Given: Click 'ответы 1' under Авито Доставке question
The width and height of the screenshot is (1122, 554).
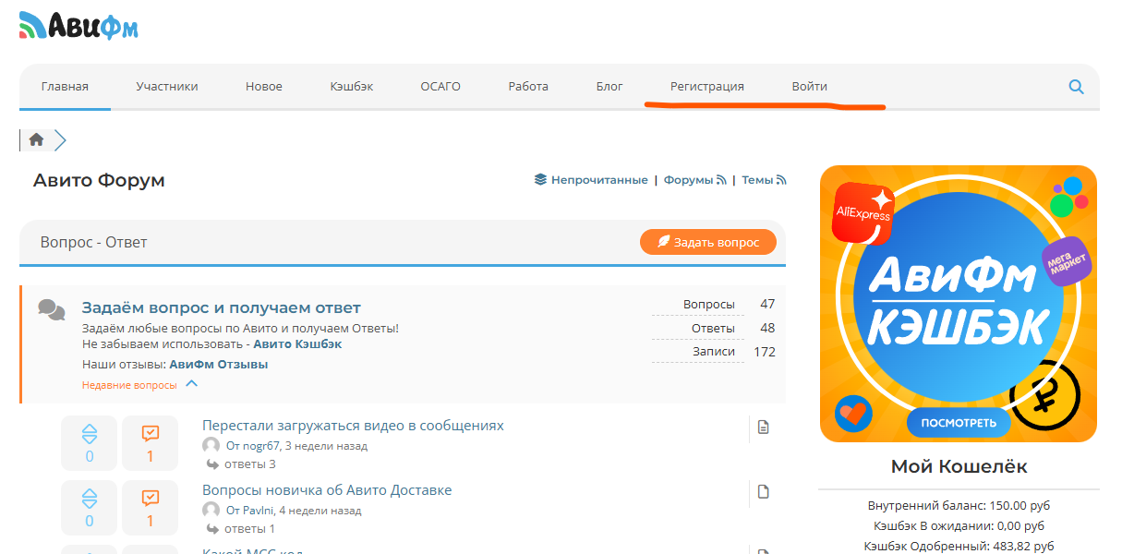Looking at the screenshot, I should [249, 529].
